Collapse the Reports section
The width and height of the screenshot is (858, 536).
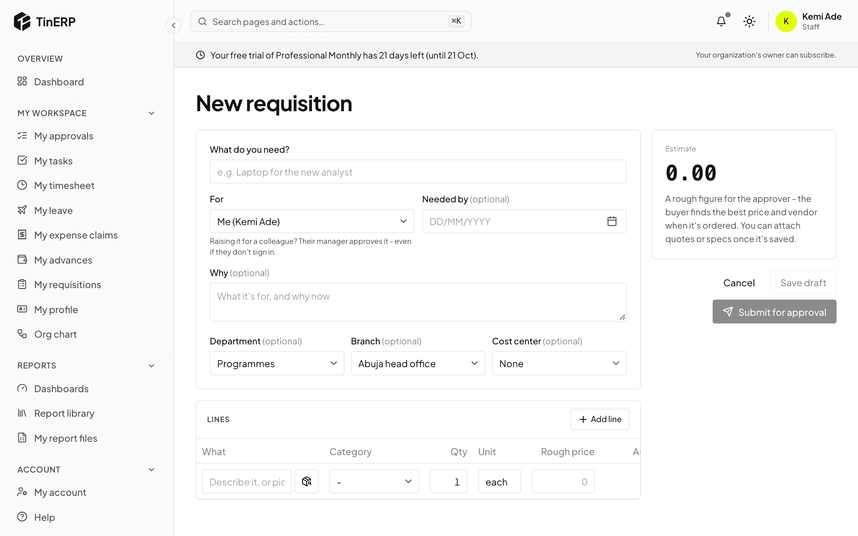pyautogui.click(x=151, y=365)
